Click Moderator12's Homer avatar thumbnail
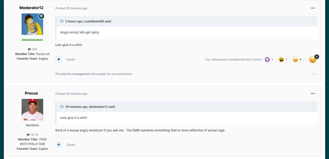Viewport: 329px width, 159px height. click(x=32, y=24)
